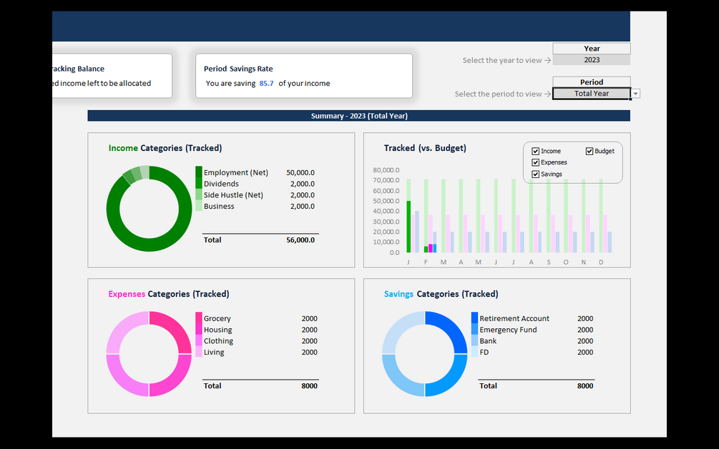Screen dimensions: 719x449
Task: Click the savings rate value 85.7
Action: pyautogui.click(x=266, y=83)
